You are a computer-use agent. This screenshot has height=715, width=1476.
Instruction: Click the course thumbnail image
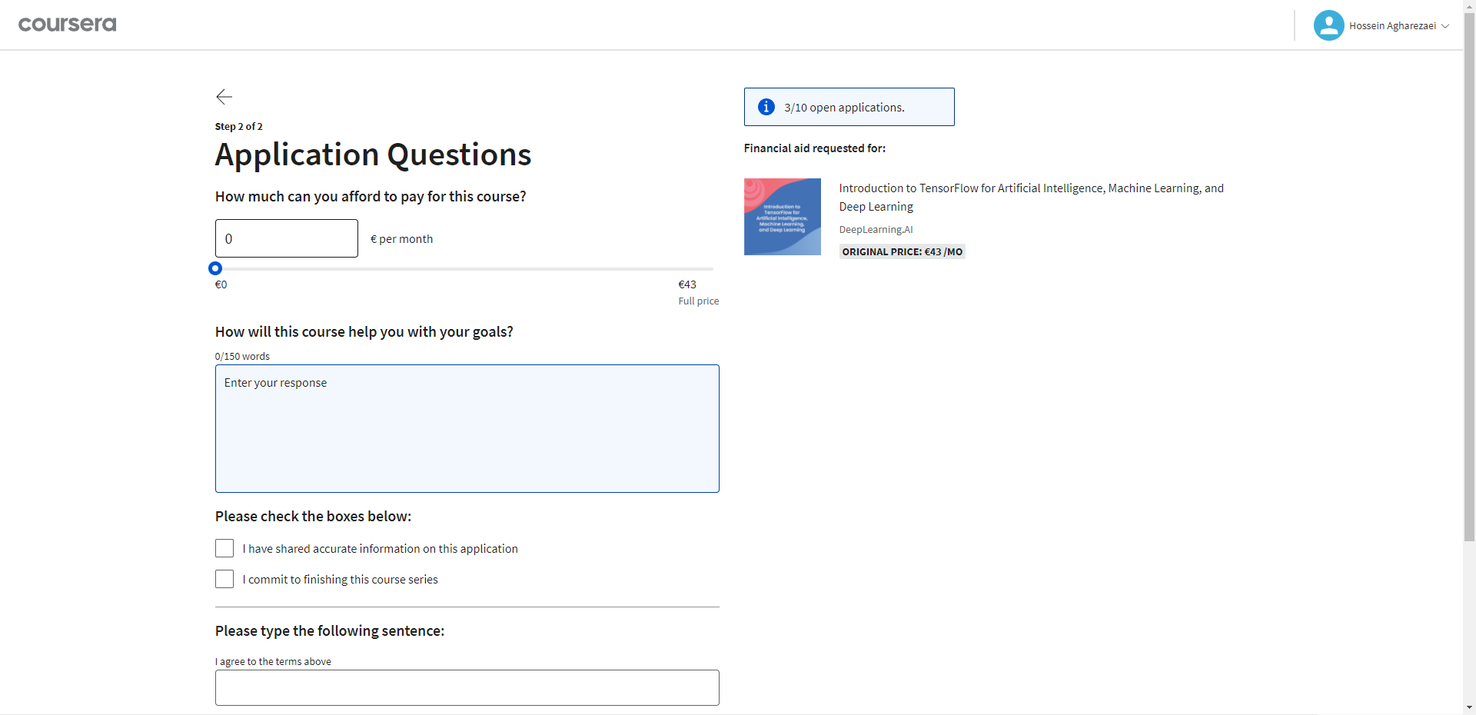[783, 216]
